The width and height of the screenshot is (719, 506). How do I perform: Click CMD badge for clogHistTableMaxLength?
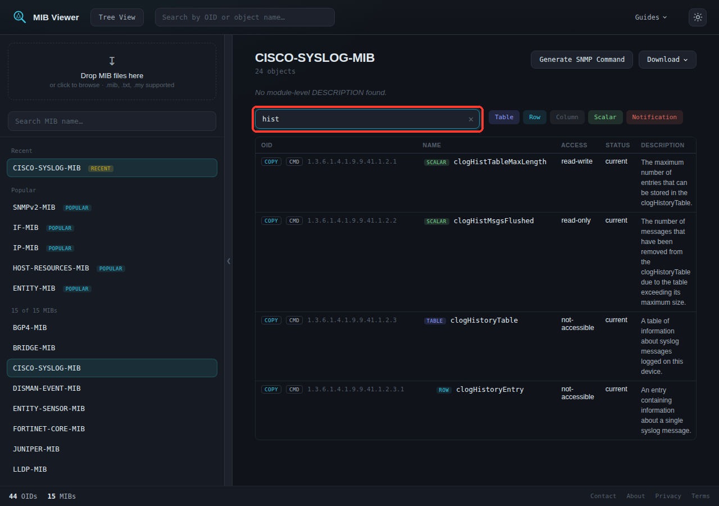click(294, 162)
